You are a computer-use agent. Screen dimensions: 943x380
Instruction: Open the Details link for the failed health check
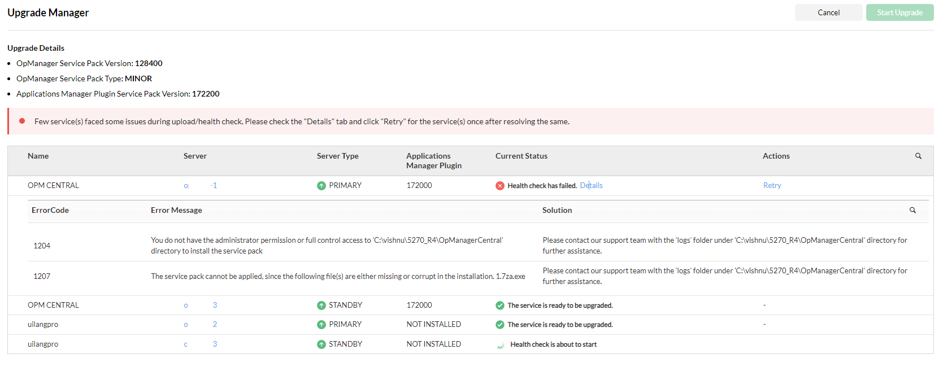(x=591, y=185)
